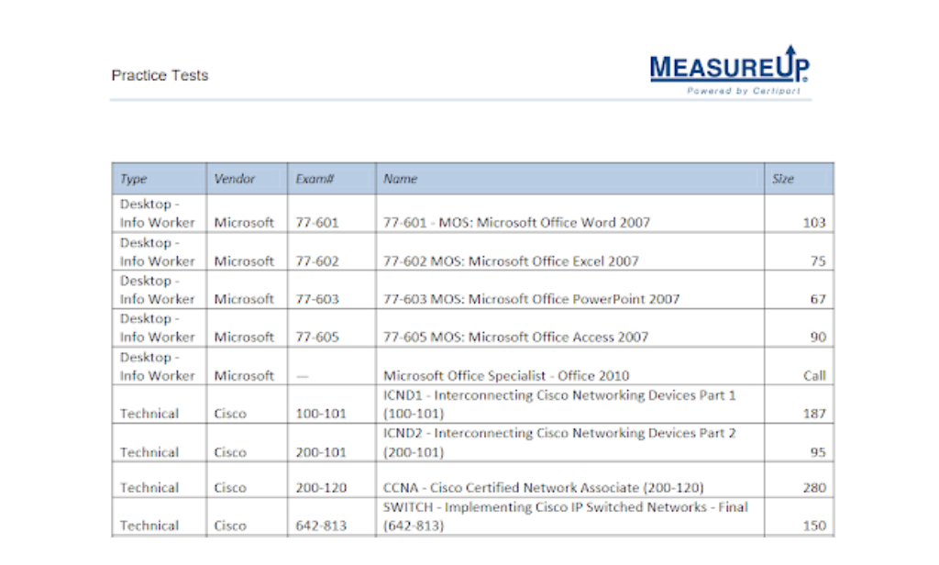Screen dimensions: 939x565
Task: Click "Microsoft" vendor in the 77-603 row
Action: tap(244, 299)
